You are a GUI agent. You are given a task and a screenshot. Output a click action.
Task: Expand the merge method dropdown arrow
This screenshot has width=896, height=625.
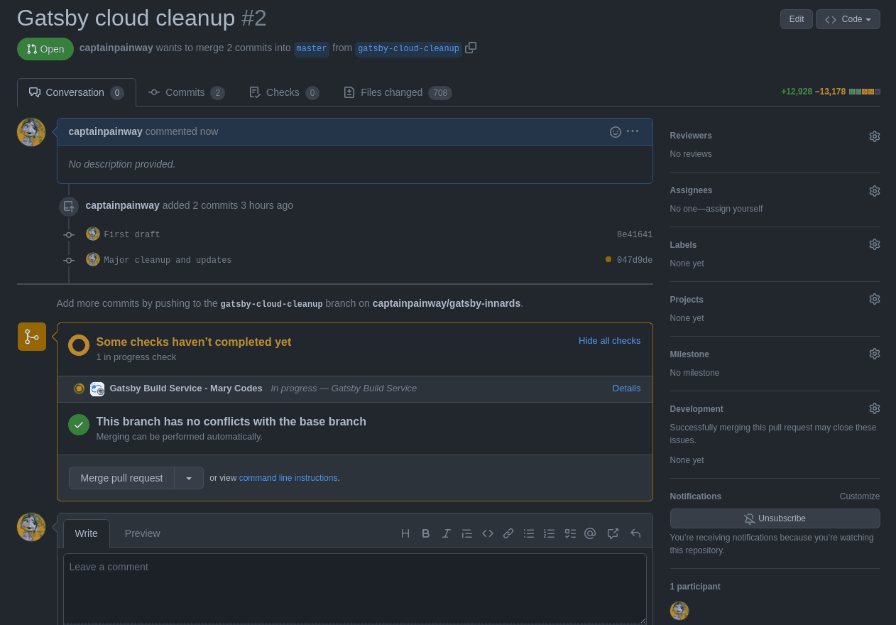click(x=189, y=478)
